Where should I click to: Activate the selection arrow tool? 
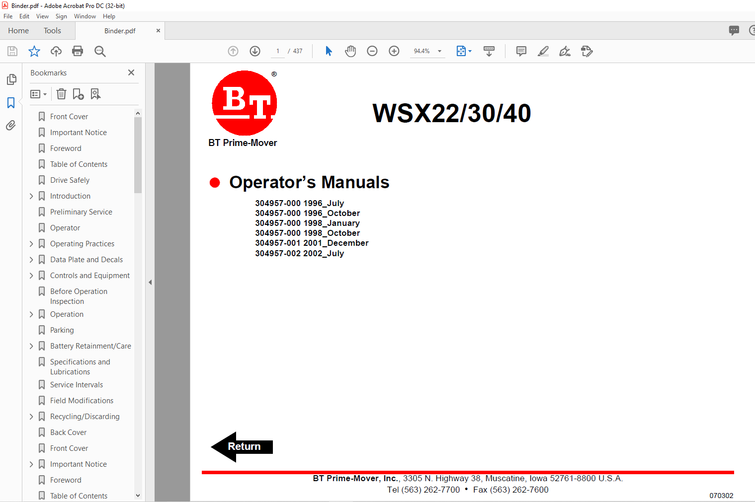pos(329,51)
